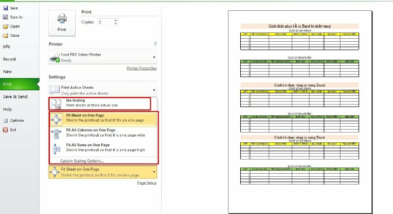Click first 'Cách bỏ chọn vùng in trong Excel' heading

(x=300, y=85)
